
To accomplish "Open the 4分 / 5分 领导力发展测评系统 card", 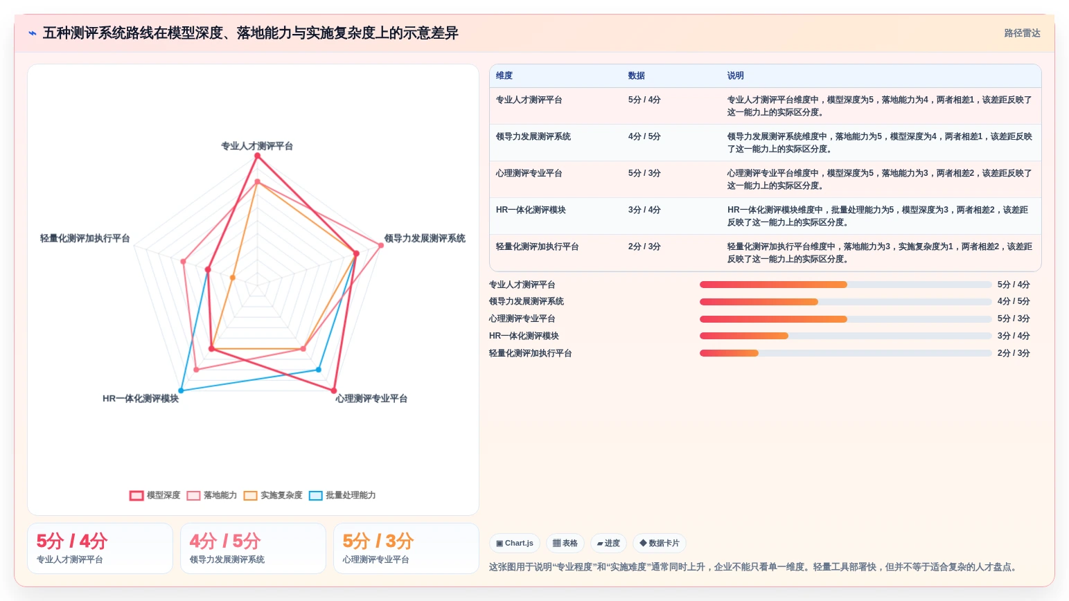I will point(253,548).
